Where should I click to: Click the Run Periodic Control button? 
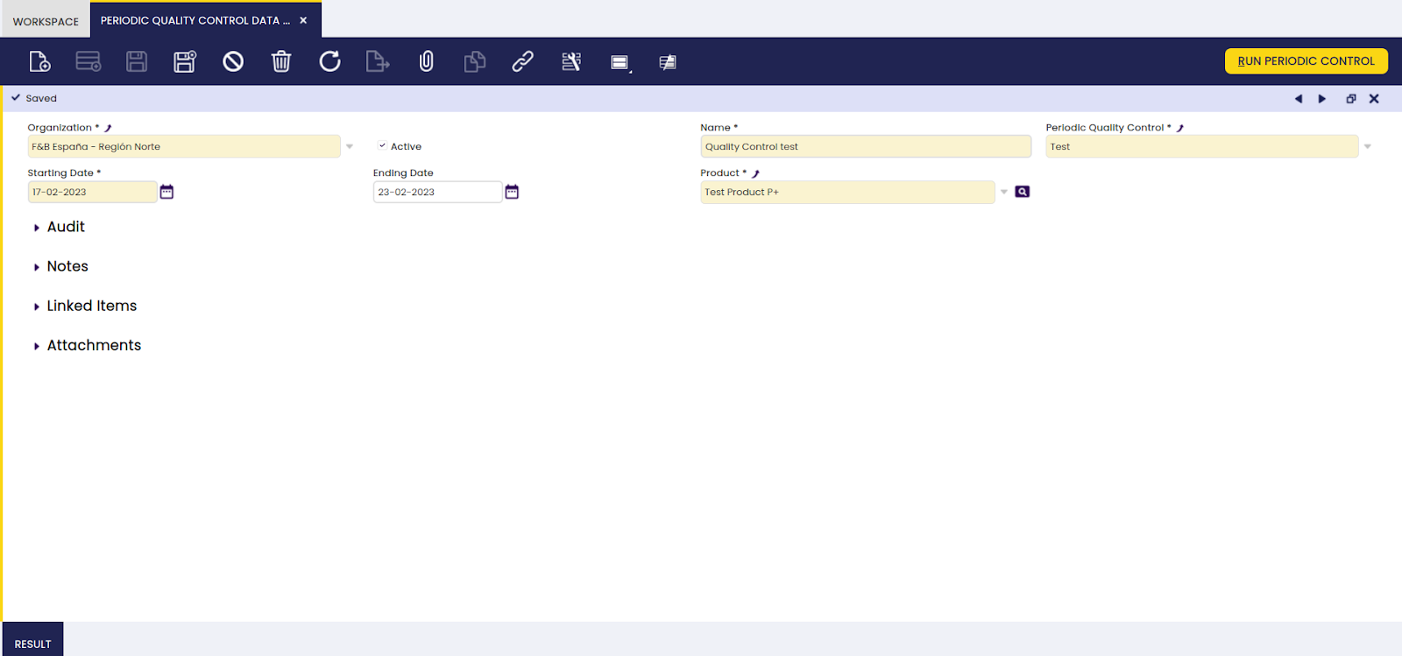(x=1306, y=61)
